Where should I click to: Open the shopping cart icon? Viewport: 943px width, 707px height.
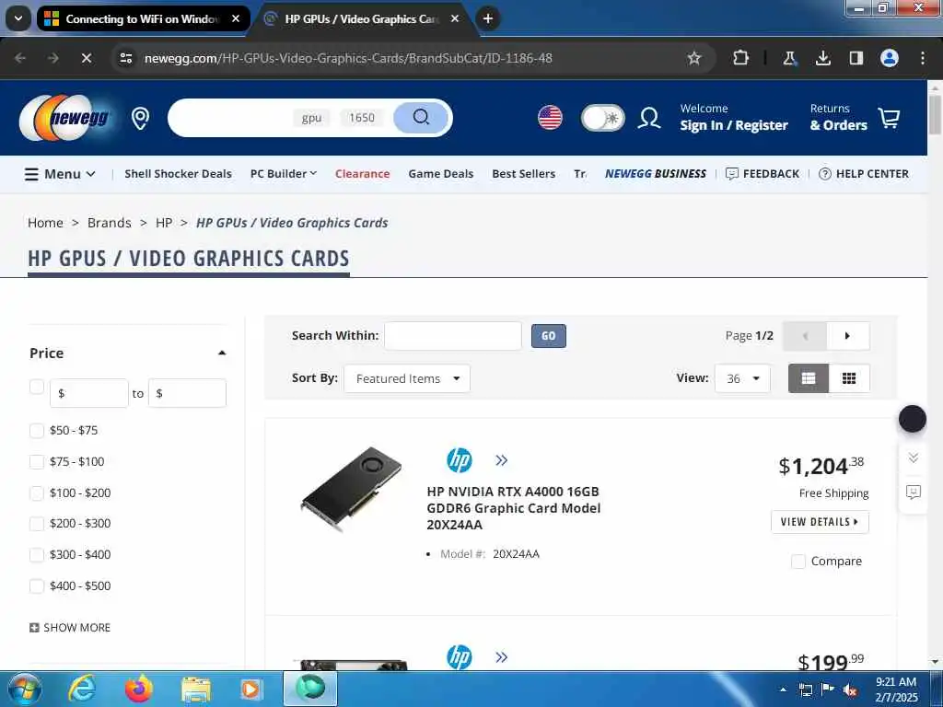point(889,117)
